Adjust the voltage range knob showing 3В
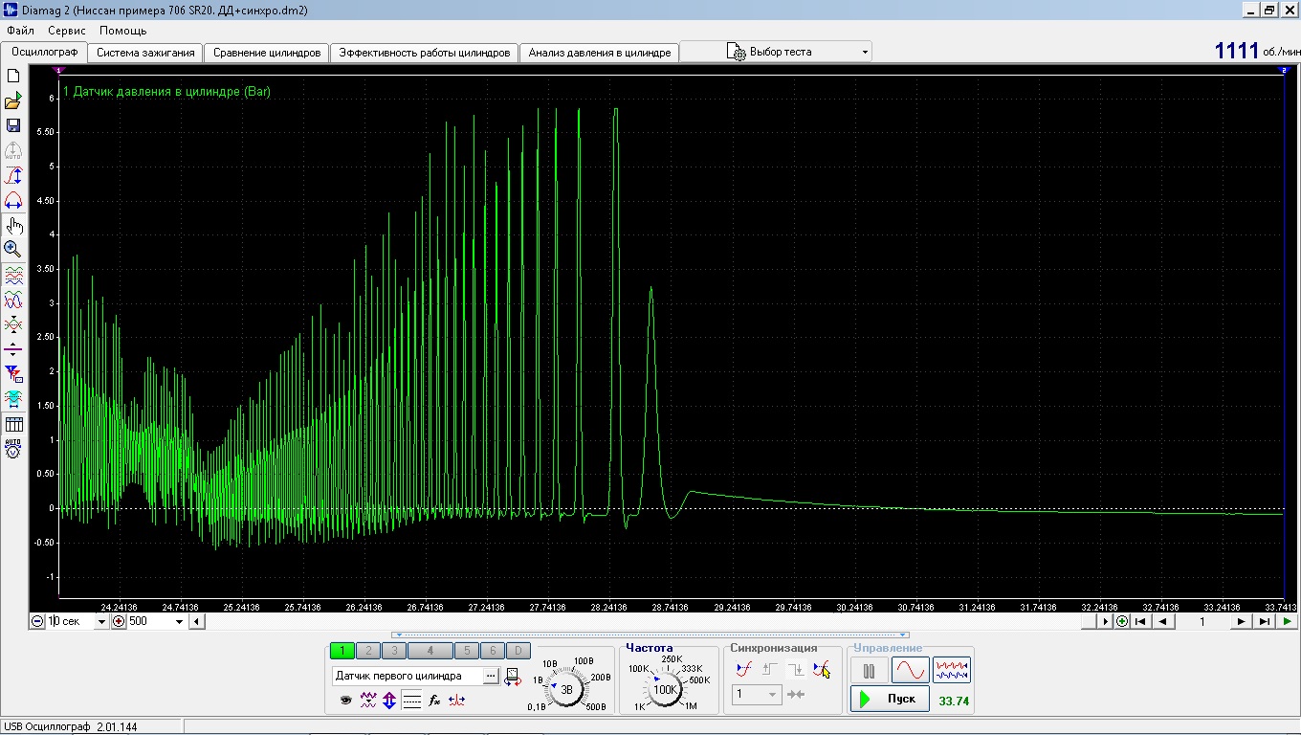The image size is (1301, 735). [566, 688]
